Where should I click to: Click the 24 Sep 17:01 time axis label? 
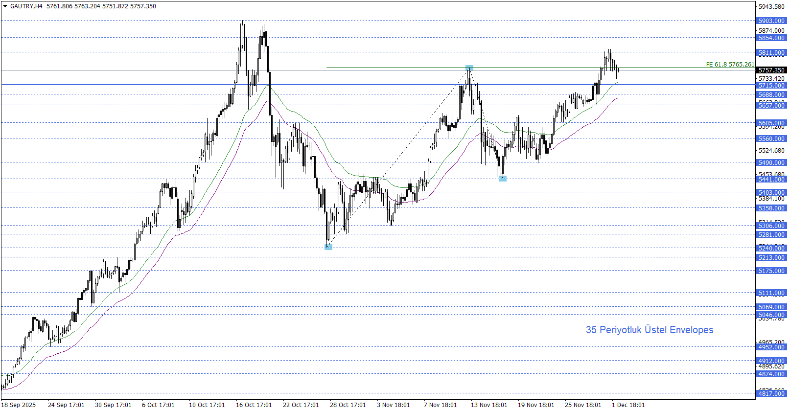66,405
